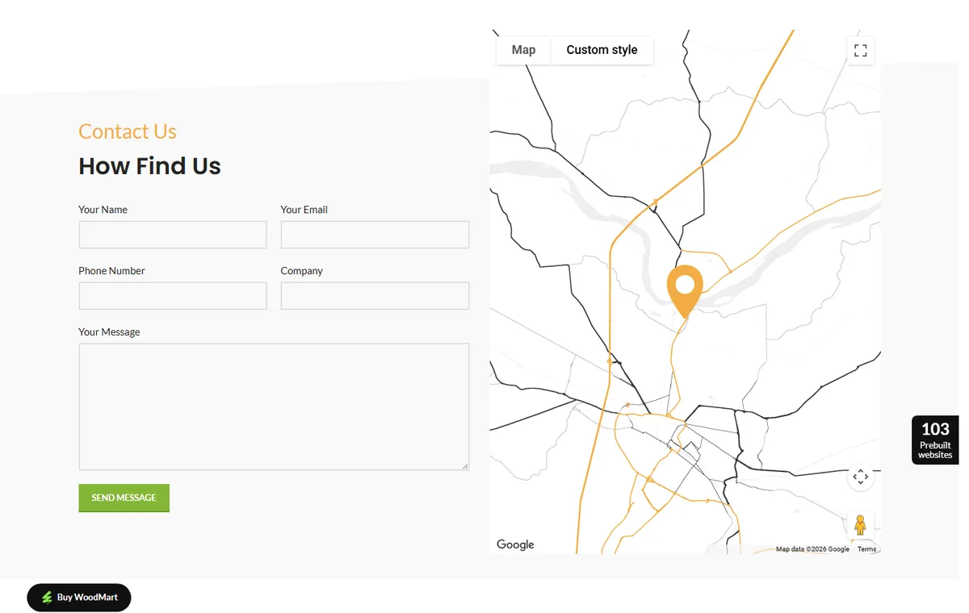Focus the Your Message text area
Screen dimensions: 969x613
pyautogui.click(x=274, y=407)
